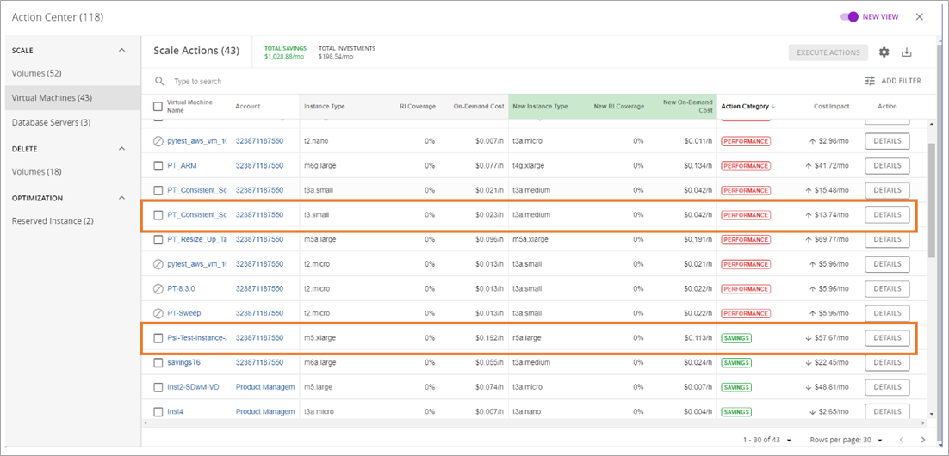
Task: Tick the savingsT6 row checkbox
Action: [158, 362]
